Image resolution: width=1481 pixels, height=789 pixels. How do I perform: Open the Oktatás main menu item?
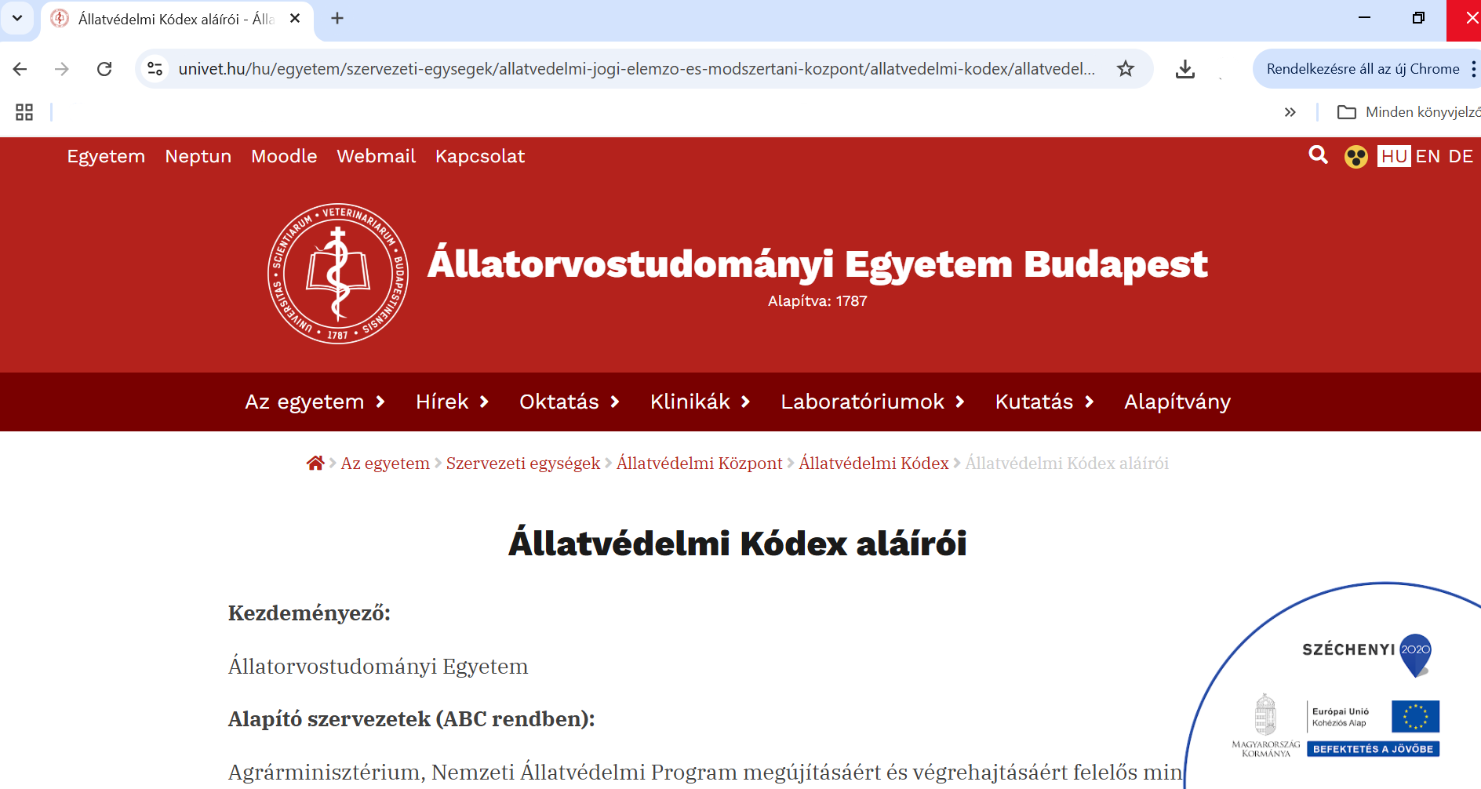point(559,402)
